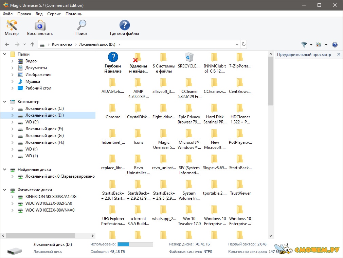
Task: Go back with the left arrow
Action: [7, 44]
